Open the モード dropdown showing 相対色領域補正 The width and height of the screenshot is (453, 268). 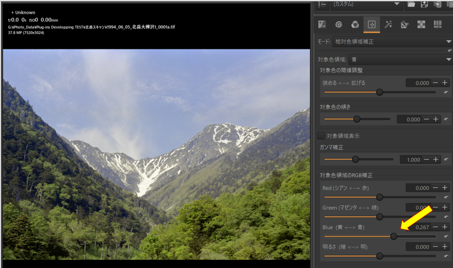(x=392, y=42)
